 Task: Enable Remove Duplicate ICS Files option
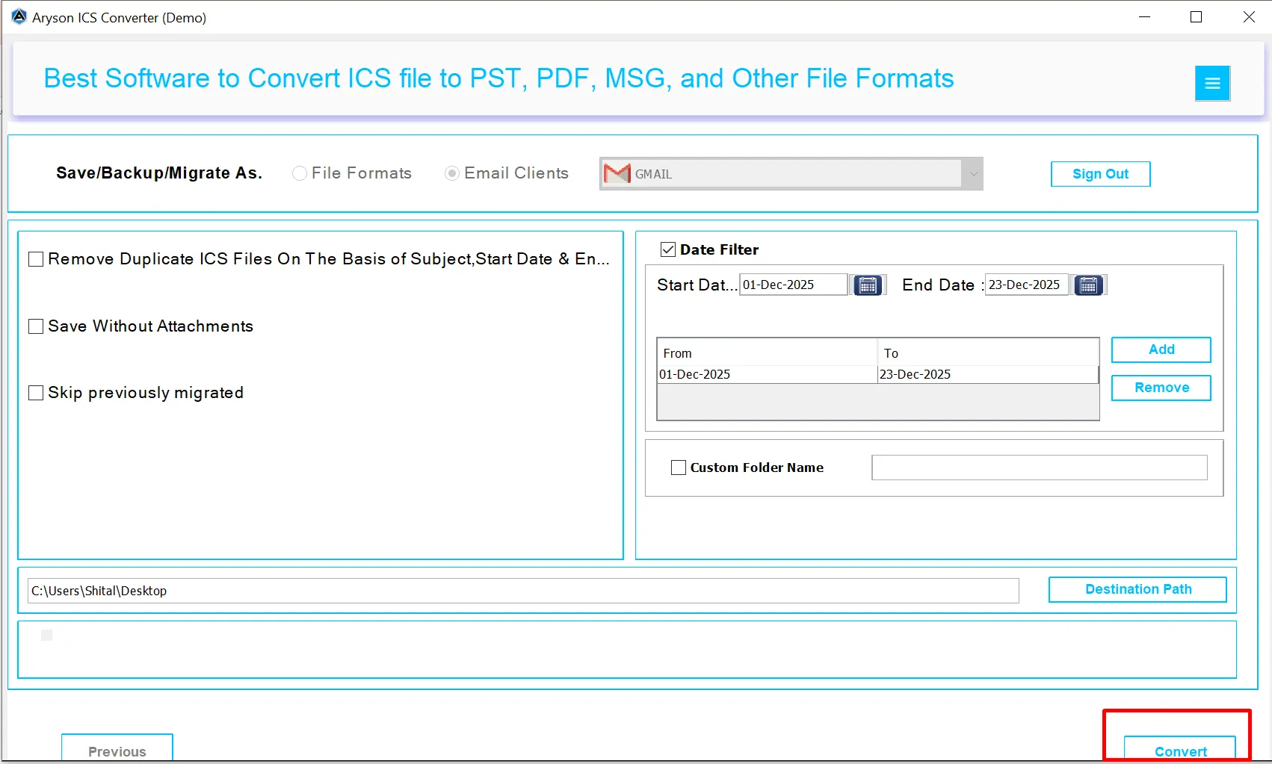[35, 258]
